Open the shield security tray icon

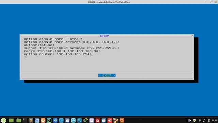coord(194,120)
